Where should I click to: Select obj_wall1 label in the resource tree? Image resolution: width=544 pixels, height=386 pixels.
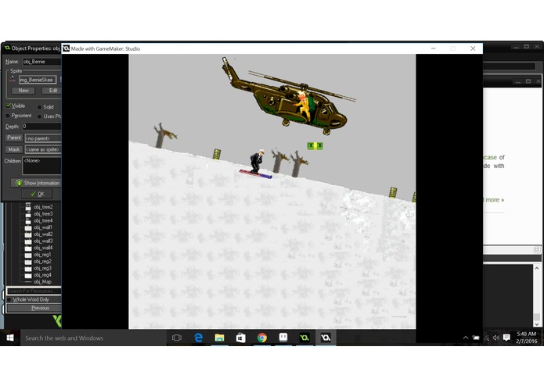(43, 227)
